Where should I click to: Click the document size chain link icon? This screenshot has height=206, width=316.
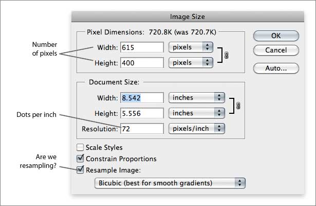pos(238,105)
